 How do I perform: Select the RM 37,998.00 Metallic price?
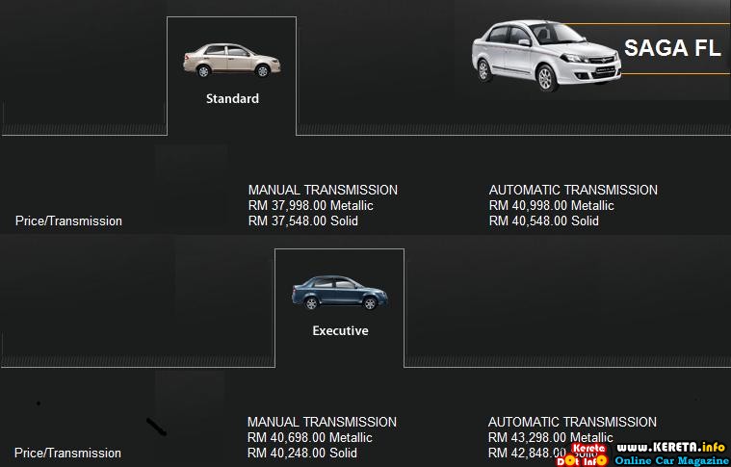coord(310,205)
